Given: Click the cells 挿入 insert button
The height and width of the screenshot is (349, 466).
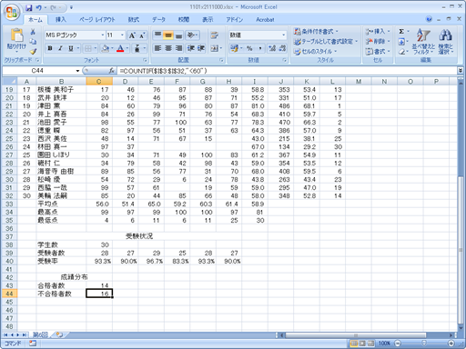Looking at the screenshot, I should pyautogui.click(x=378, y=32).
